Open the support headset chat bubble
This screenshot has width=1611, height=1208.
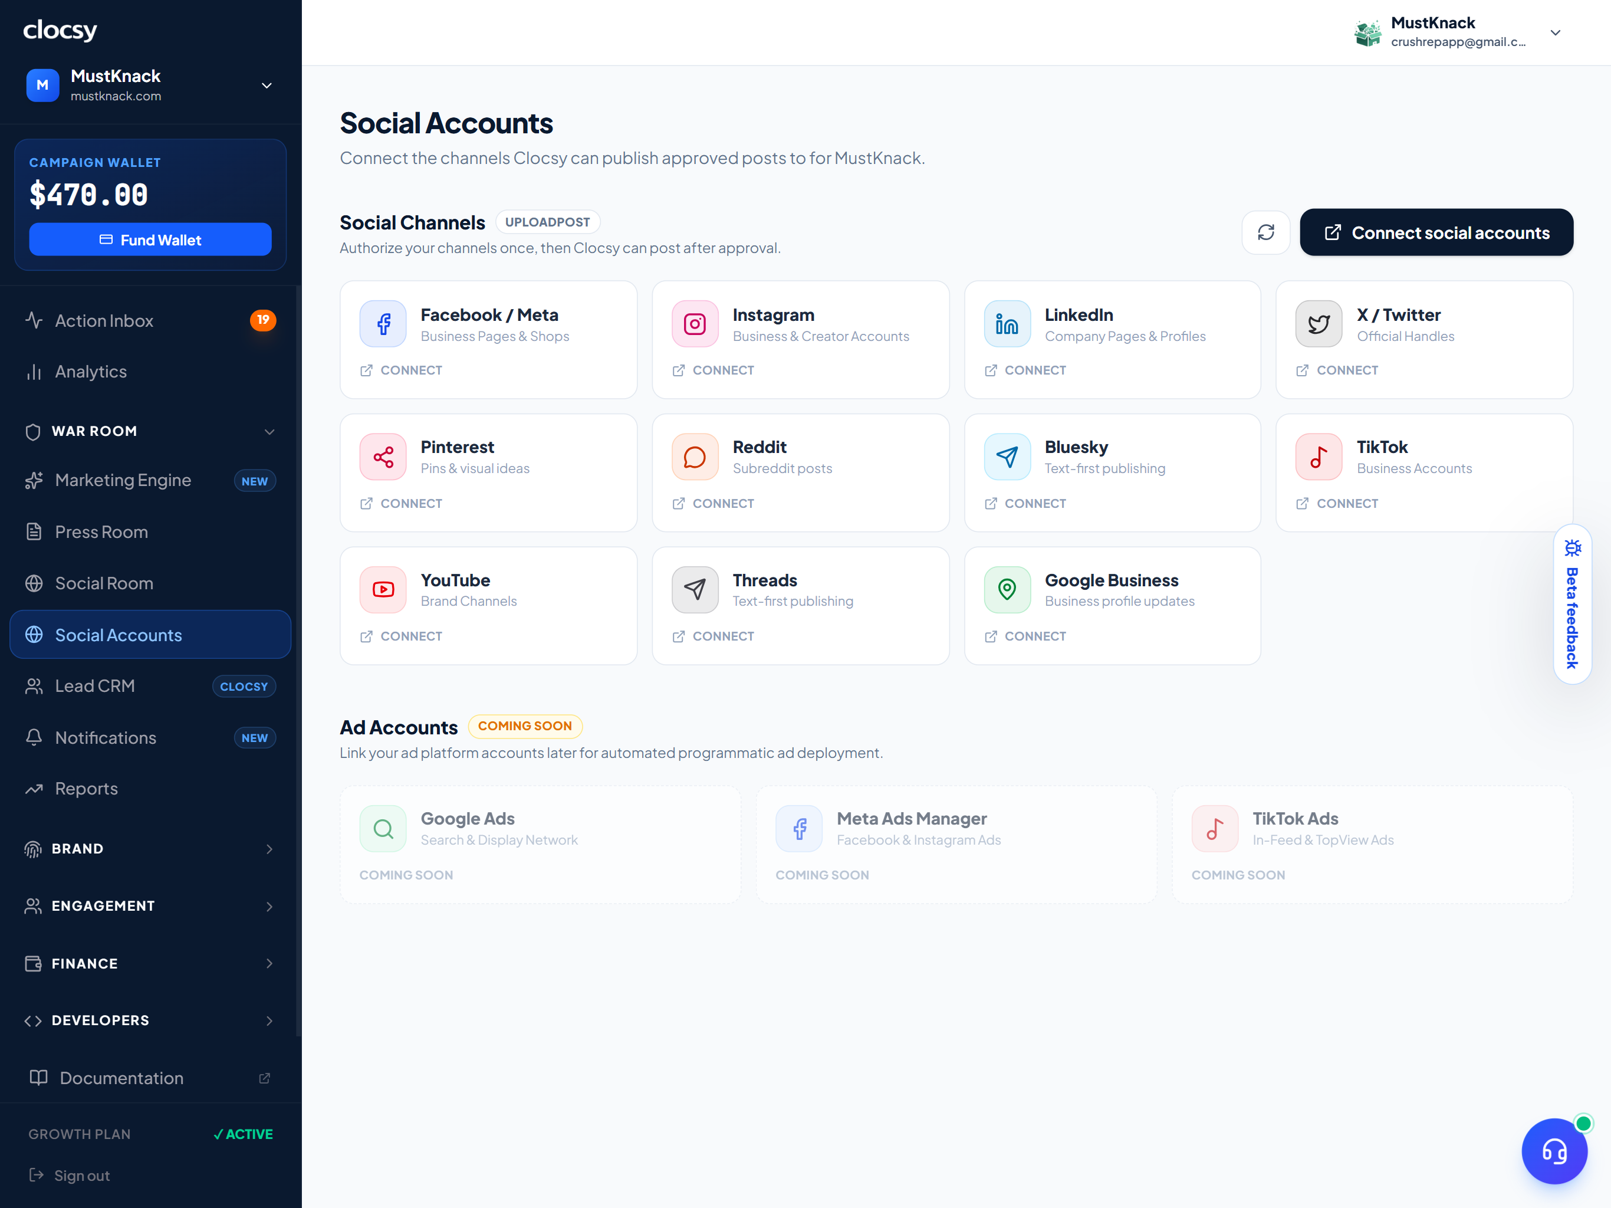click(x=1554, y=1151)
